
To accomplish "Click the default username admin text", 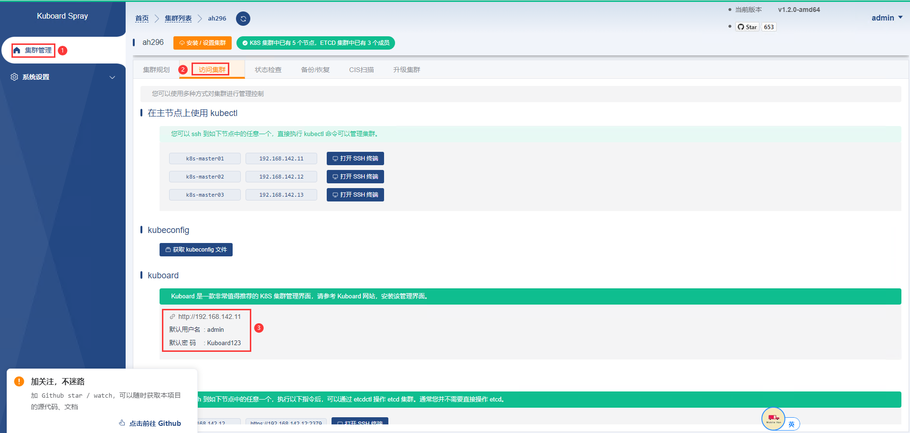I will tap(215, 329).
